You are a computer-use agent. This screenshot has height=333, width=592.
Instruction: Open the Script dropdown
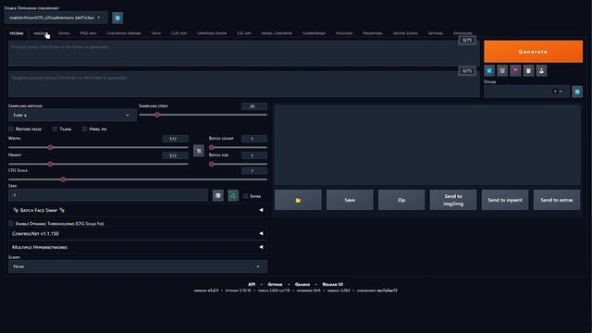click(x=138, y=266)
